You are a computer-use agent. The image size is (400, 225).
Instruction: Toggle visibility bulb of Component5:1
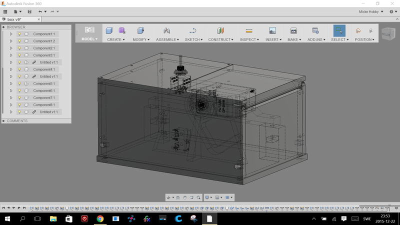(19, 83)
